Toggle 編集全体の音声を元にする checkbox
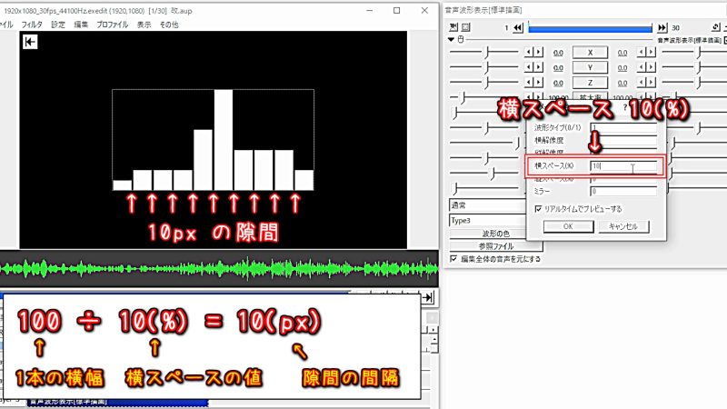Image resolution: width=727 pixels, height=409 pixels. coord(453,258)
